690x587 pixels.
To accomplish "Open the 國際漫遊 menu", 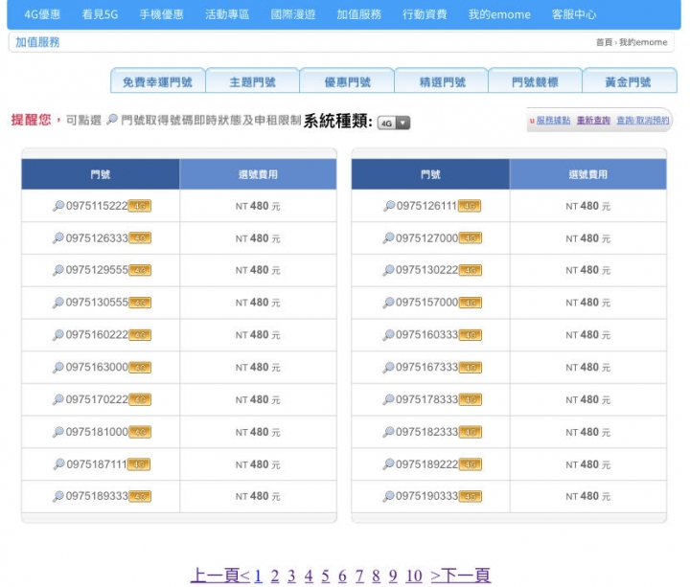I will coord(293,14).
